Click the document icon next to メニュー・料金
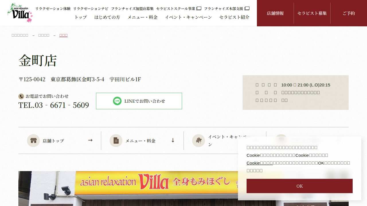The image size is (367, 206). (116, 140)
